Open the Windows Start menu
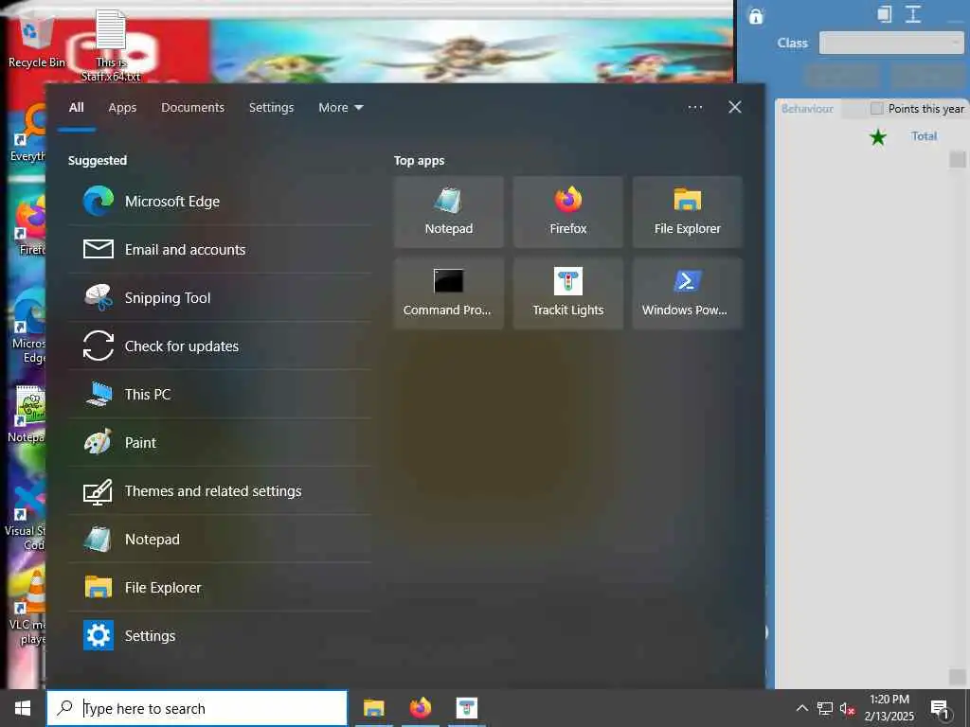970x727 pixels. pyautogui.click(x=23, y=708)
